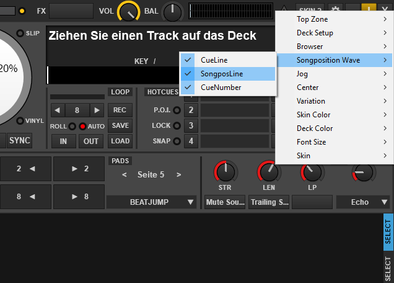The height and width of the screenshot is (283, 394).
Task: Open the Echo effect dropdown
Action: (x=362, y=202)
